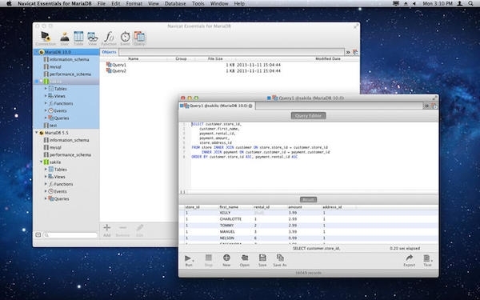Viewport: 480px width, 300px height.
Task: Open the Database menu
Action: point(175,4)
